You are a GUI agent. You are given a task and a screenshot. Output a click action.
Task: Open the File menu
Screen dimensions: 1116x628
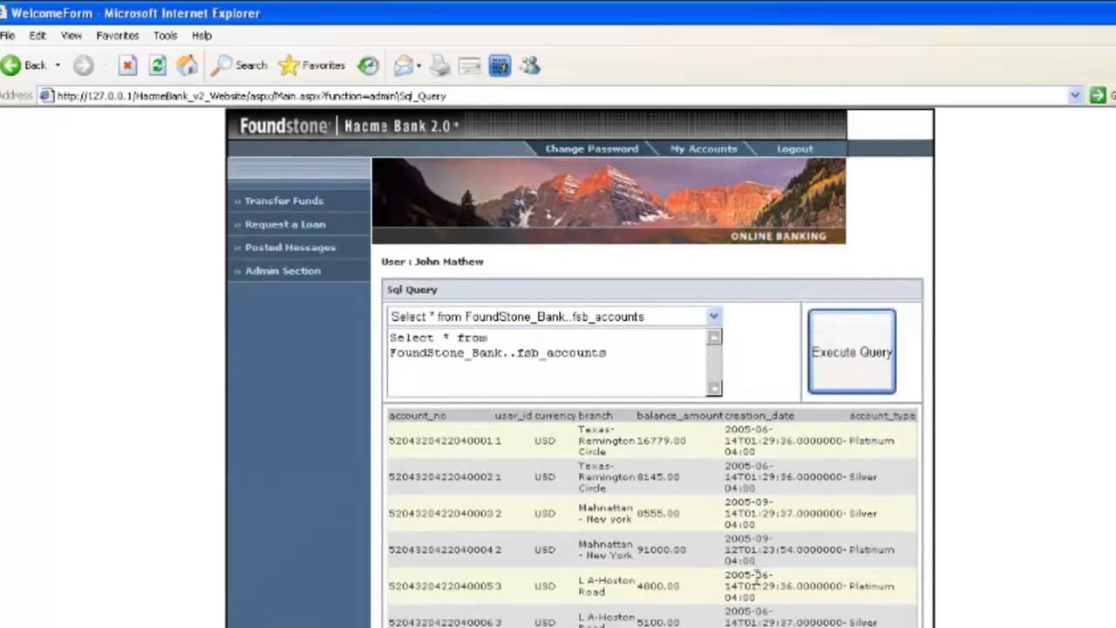8,36
